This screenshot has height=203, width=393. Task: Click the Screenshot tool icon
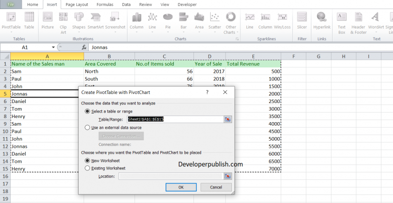pyautogui.click(x=115, y=20)
